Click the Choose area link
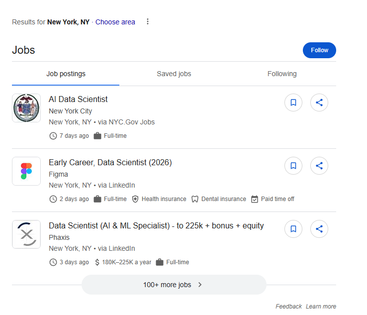Screen dimensions: 367x315 [115, 22]
